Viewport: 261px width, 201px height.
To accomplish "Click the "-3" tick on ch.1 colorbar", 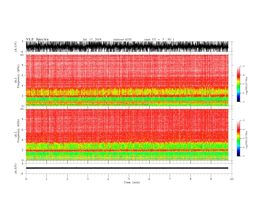I will click(x=243, y=66).
